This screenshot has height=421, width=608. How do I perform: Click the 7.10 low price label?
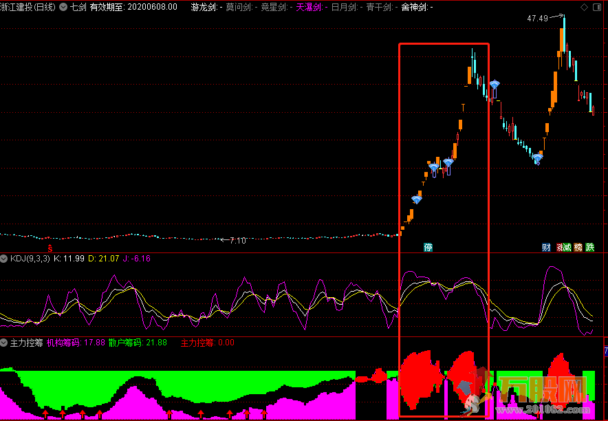point(238,241)
